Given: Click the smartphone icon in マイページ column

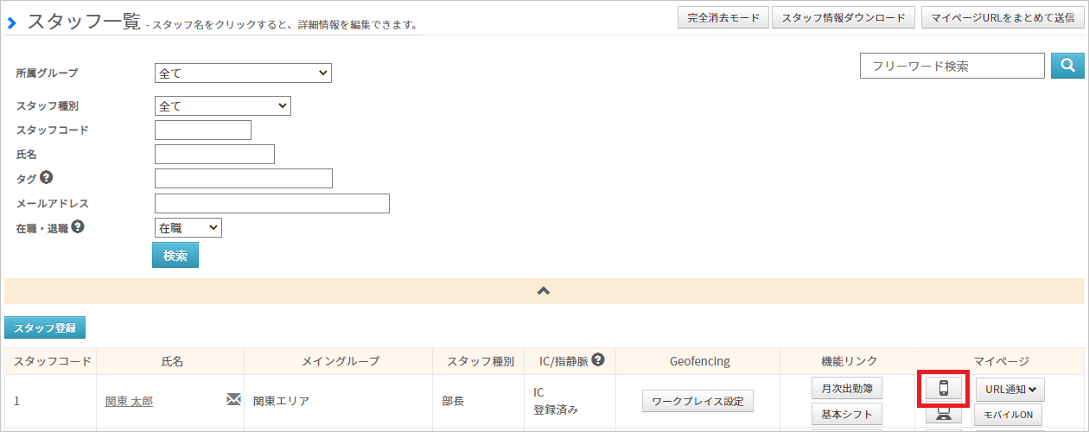Looking at the screenshot, I should click(943, 389).
